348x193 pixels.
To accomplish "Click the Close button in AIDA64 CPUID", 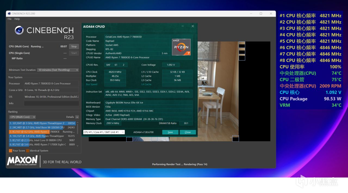I will (x=188, y=132).
